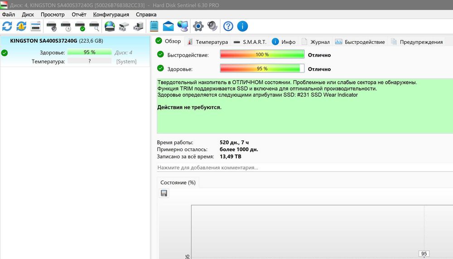453x259 pixels.
Task: Open help with the question mark icon
Action: [x=228, y=26]
